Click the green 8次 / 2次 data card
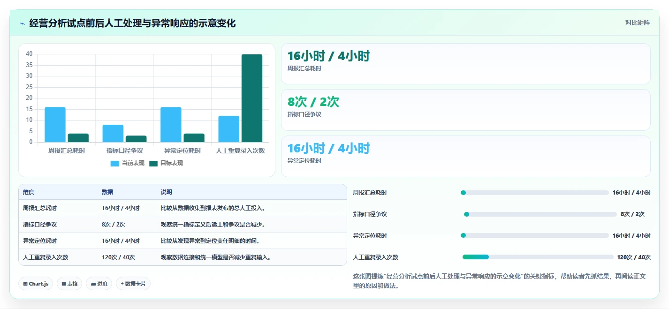The height and width of the screenshot is (309, 669). [x=465, y=110]
